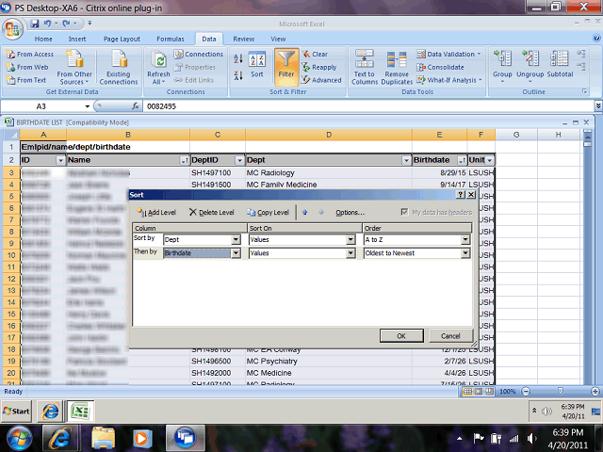Viewport: 603px width, 452px height.
Task: Open Excel Help question mark
Action: (596, 38)
